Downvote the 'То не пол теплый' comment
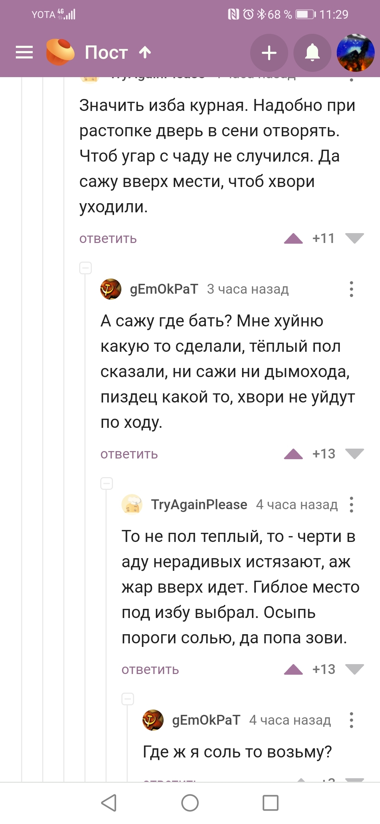Viewport: 380px width, 824px height. (x=354, y=669)
